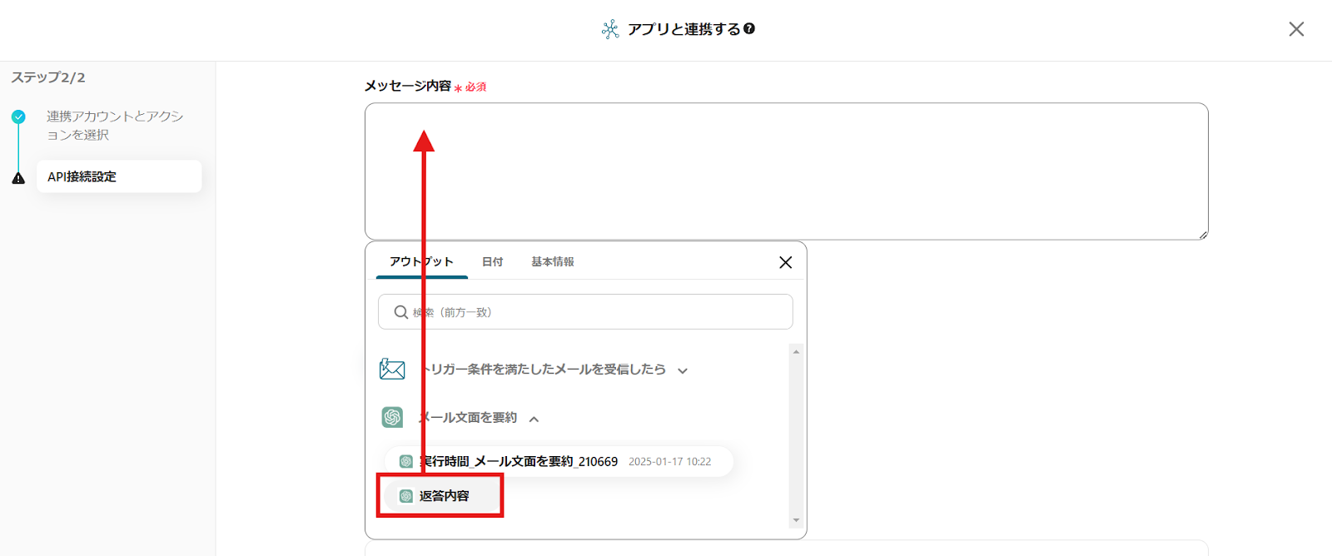Click the ChatGPT icon beside メール文面を要約
The image size is (1332, 556).
[x=392, y=417]
